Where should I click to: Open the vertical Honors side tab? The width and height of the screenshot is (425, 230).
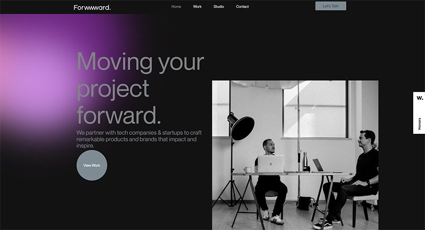419,124
